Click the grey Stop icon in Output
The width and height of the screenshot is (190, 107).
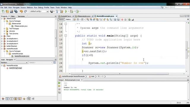[x=59, y=89]
